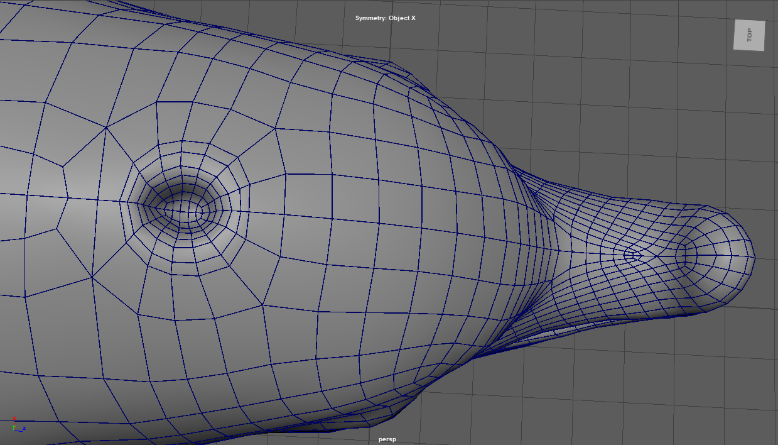Click the TOP face of the view cube
This screenshot has height=445, width=778.
(x=749, y=35)
